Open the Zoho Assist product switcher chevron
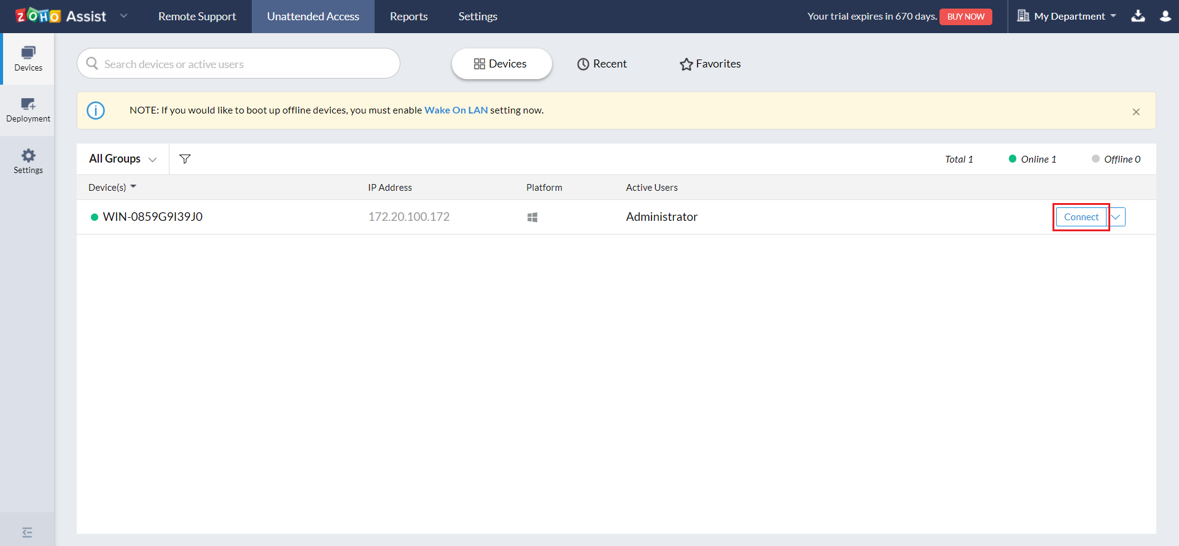 click(123, 16)
